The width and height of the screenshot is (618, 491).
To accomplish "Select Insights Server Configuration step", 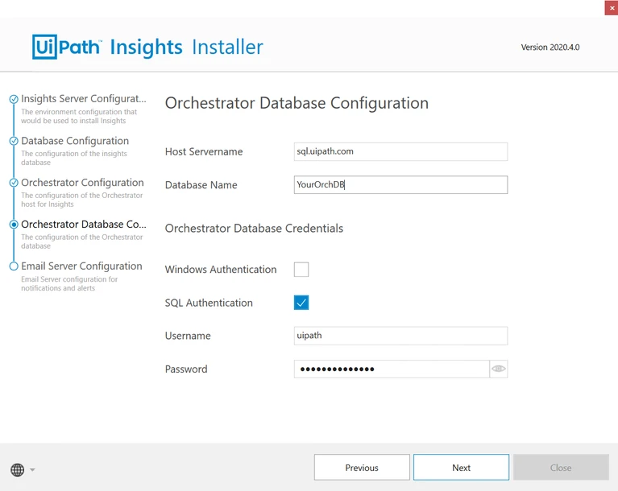I will pos(84,99).
